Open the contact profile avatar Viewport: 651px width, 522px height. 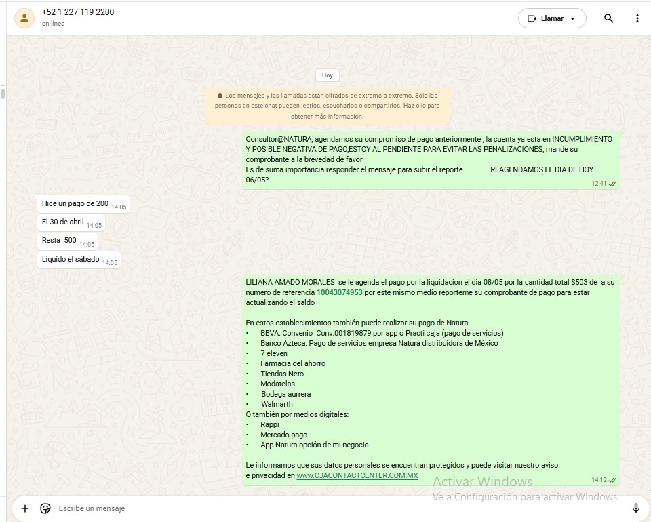coord(24,18)
